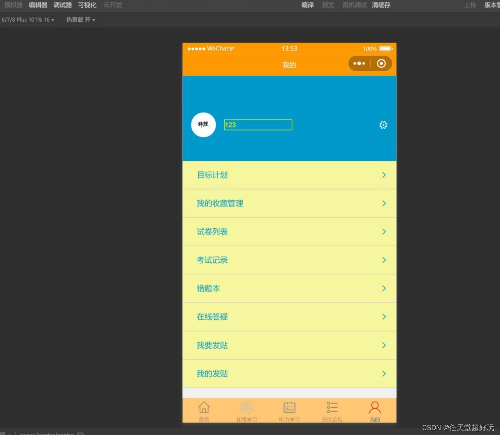Expand 在线答疑 row chevron

pyautogui.click(x=384, y=317)
